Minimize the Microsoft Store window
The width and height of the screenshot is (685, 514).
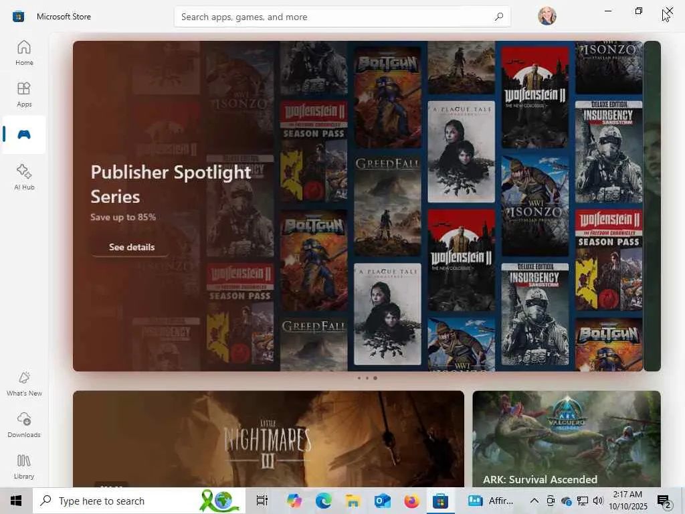click(608, 11)
